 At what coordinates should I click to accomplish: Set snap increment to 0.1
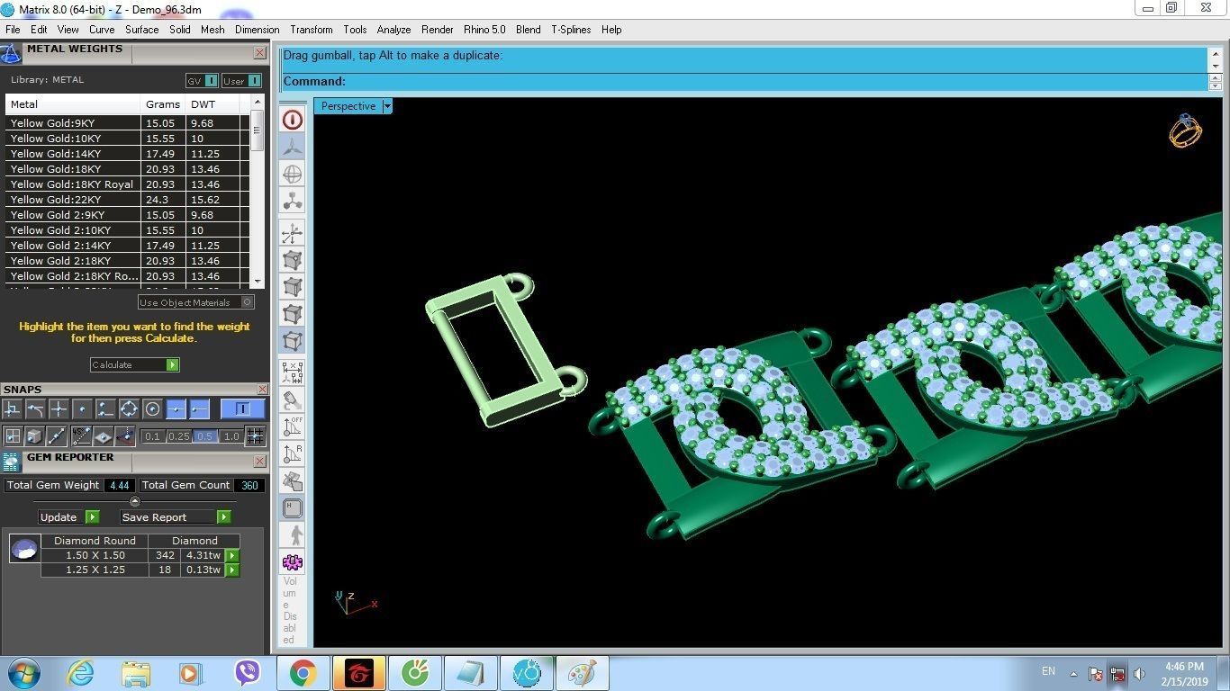(153, 436)
